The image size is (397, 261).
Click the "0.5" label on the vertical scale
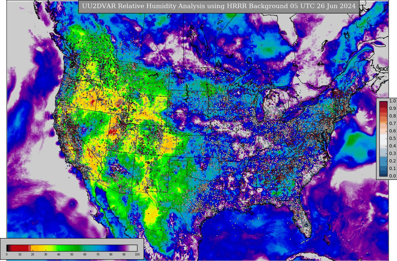(392, 139)
